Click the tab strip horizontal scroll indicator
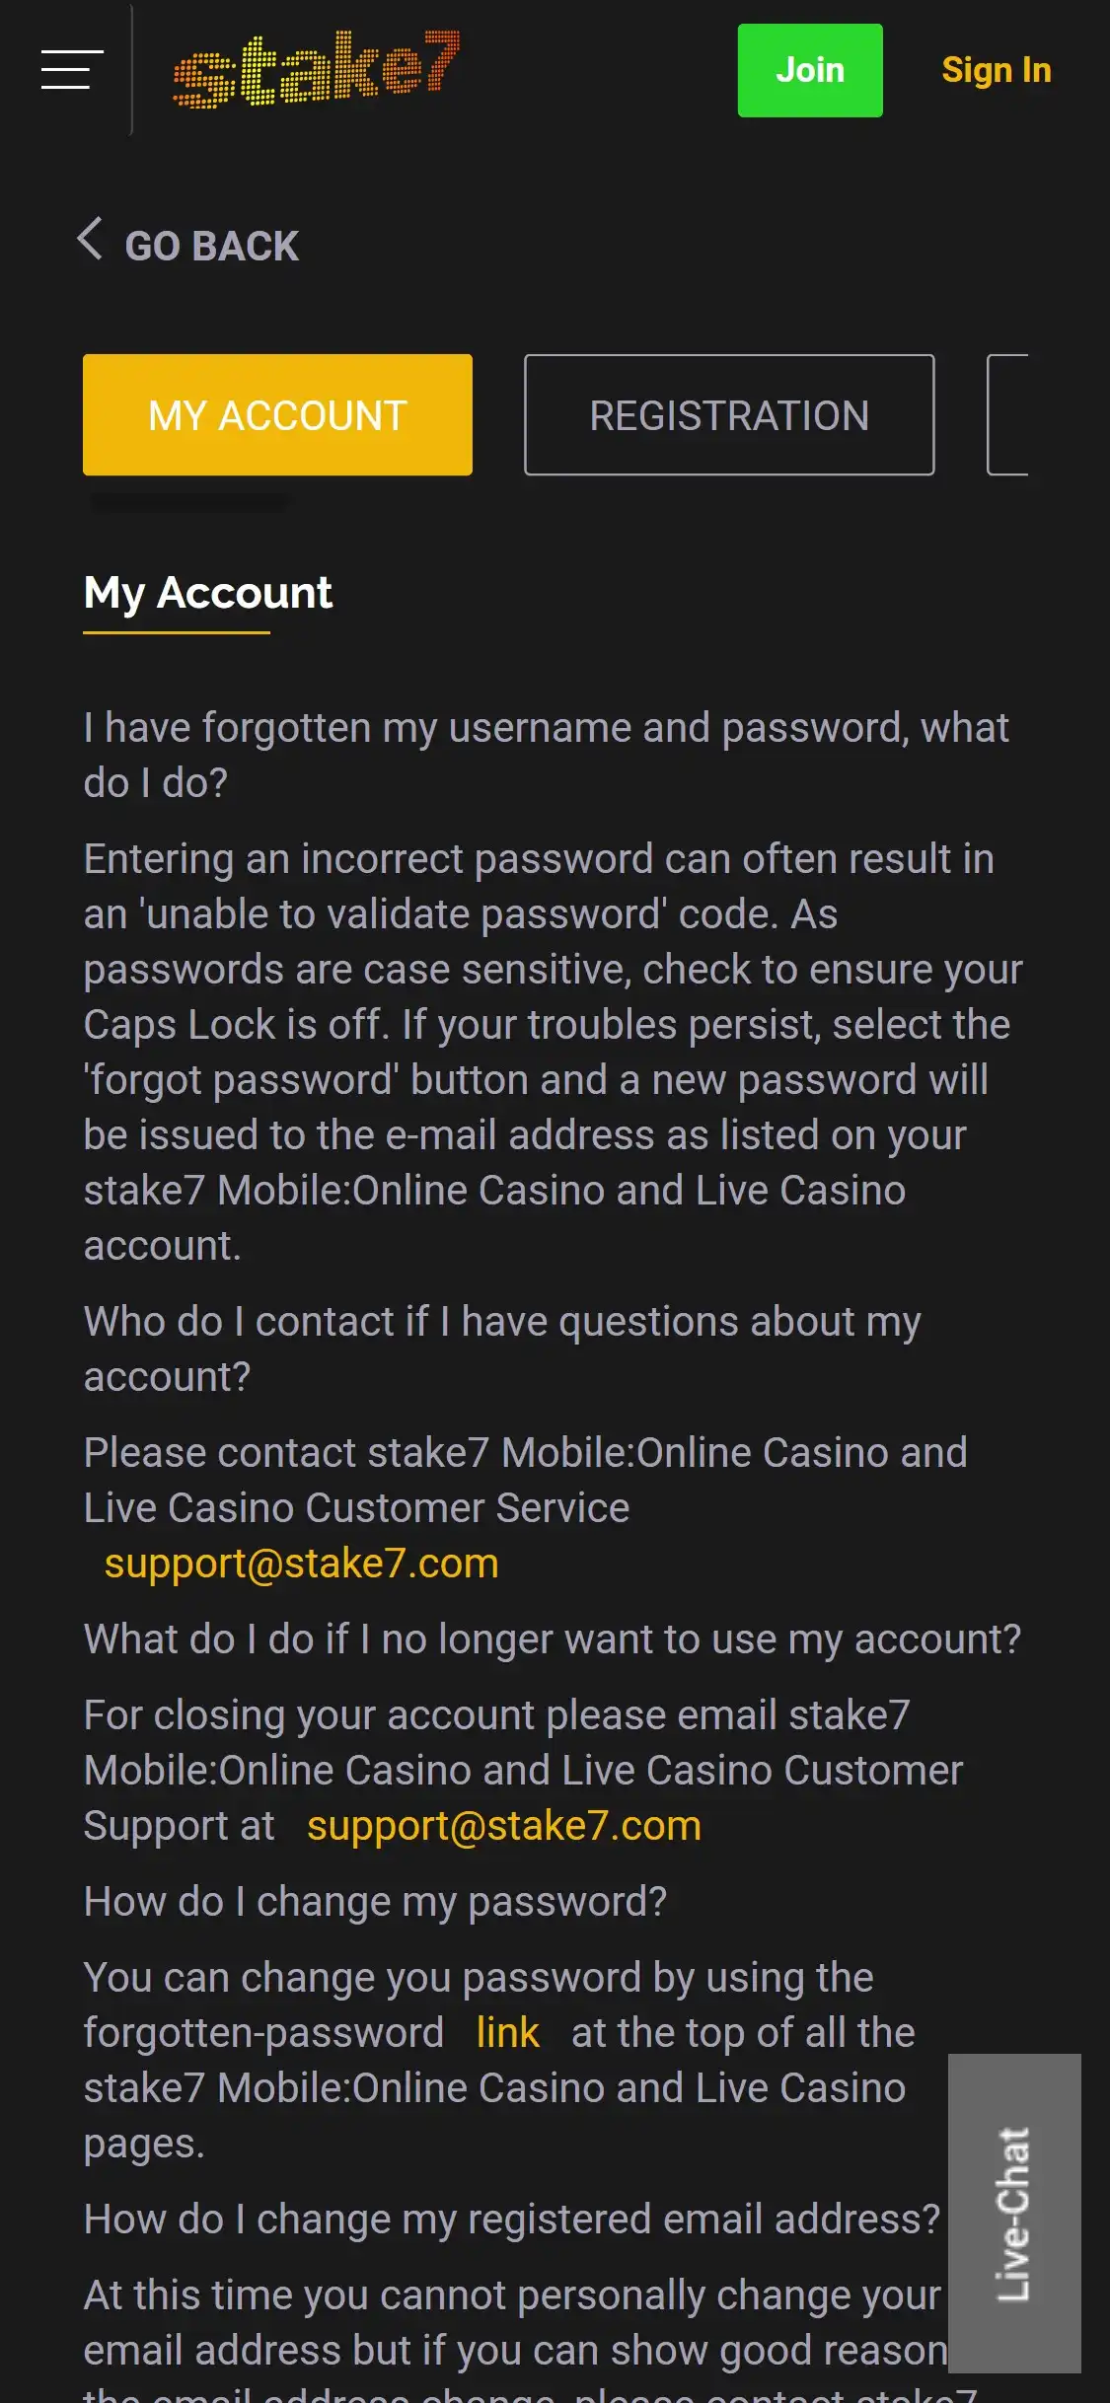This screenshot has height=2403, width=1110. (187, 504)
